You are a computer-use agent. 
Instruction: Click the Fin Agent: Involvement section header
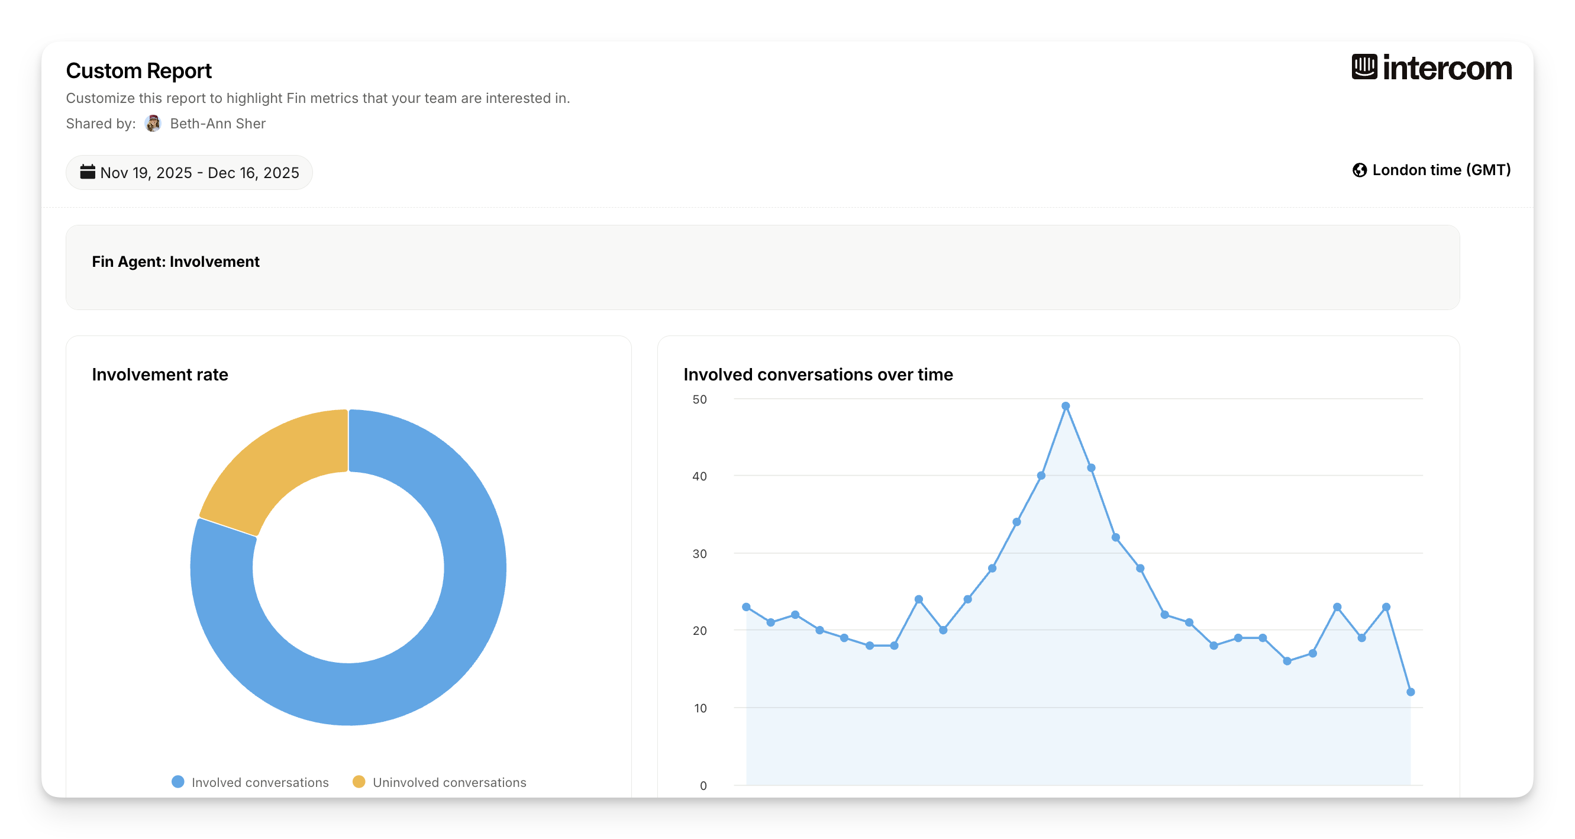(176, 262)
